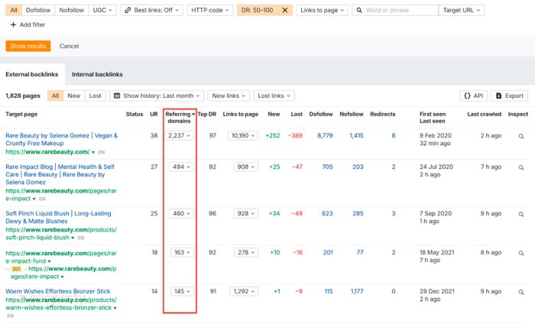This screenshot has height=324, width=535.
Task: Open Soft Pinch Liquid Blush title link
Action: point(58,217)
